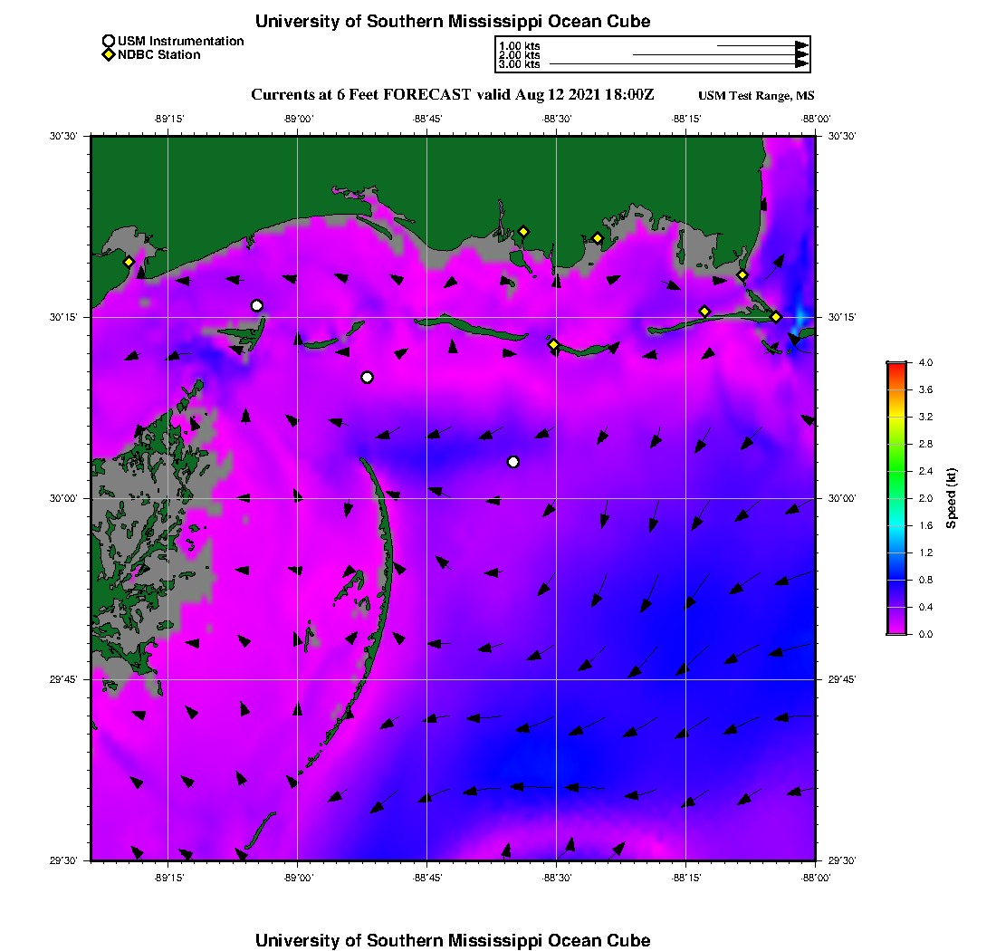This screenshot has width=996, height=951.
Task: Click the magenta bottom of the speed colorbar
Action: tap(897, 629)
